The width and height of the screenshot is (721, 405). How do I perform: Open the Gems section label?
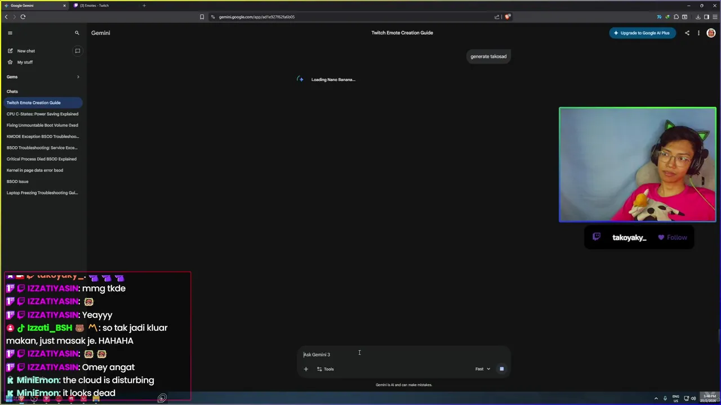pyautogui.click(x=12, y=76)
